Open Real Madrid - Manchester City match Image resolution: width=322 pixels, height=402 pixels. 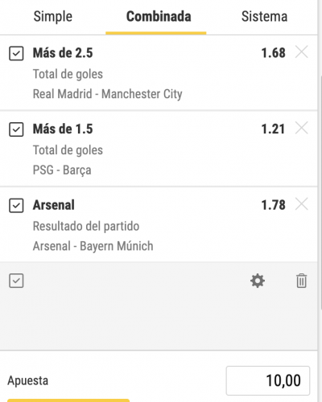107,94
